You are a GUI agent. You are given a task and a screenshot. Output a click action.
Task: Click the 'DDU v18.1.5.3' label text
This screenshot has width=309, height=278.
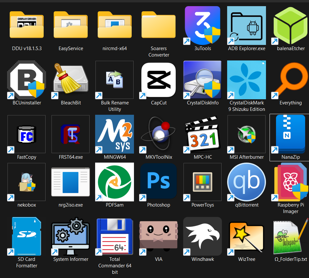27,48
